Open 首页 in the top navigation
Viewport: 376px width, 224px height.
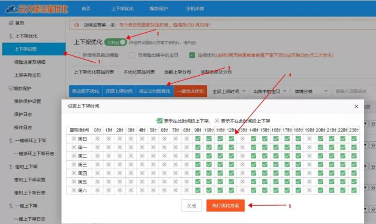click(x=86, y=9)
